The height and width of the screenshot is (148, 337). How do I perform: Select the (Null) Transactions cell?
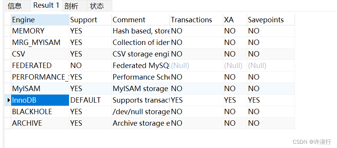click(196, 65)
